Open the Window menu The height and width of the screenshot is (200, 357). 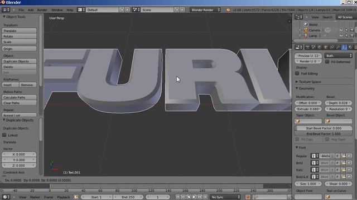(57, 10)
